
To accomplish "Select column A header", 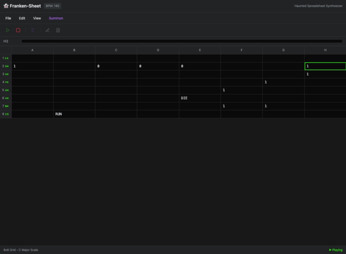I will [32, 50].
